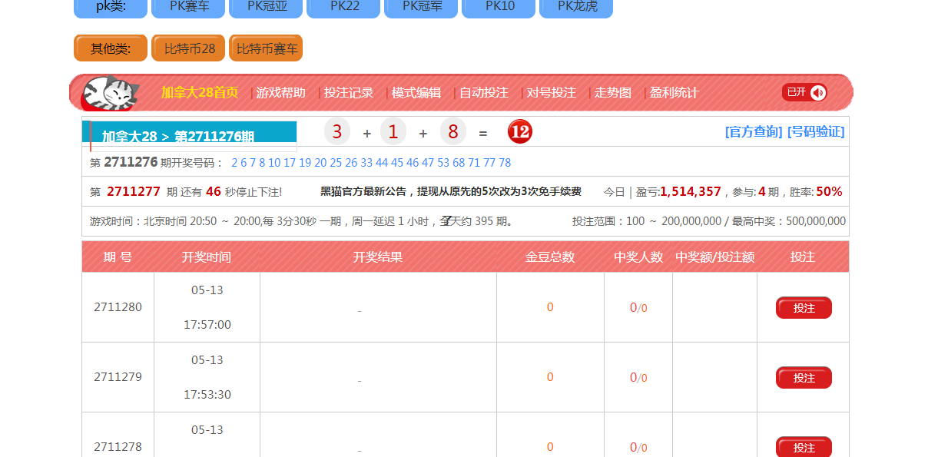
Task: Toggle the sound speaker switch labeled 已开
Action: tap(804, 92)
